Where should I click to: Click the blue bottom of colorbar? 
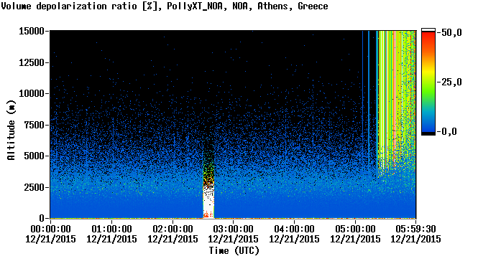point(428,123)
